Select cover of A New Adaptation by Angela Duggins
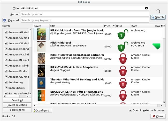The image size is (168, 121). 41,71
